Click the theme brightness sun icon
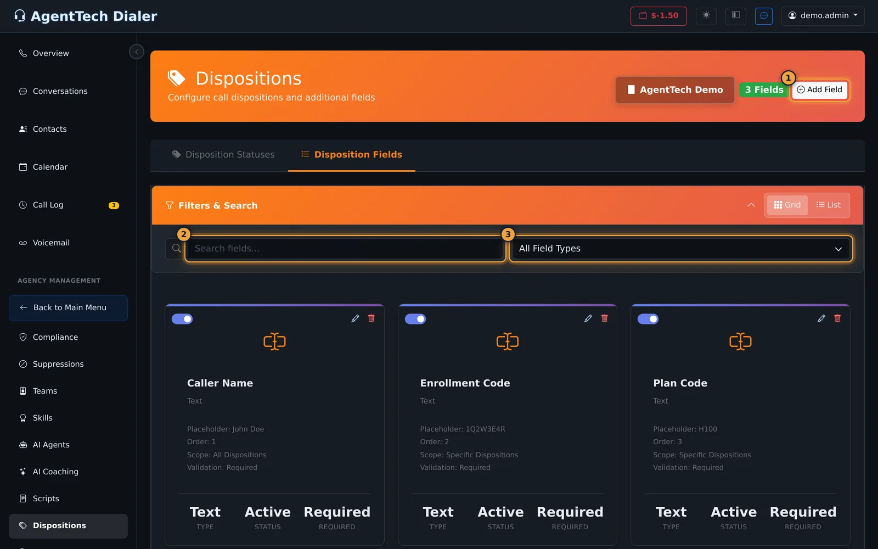This screenshot has height=549, width=878. [706, 15]
